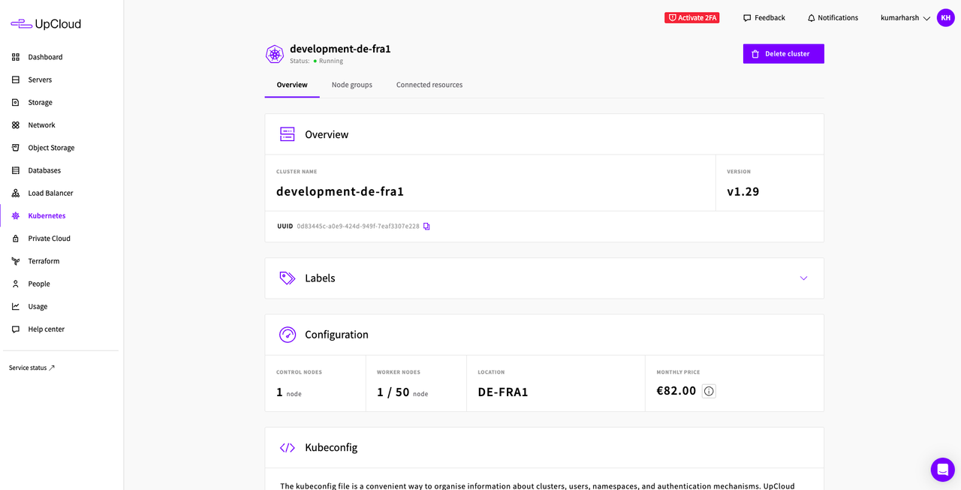Click the €82.00 monthly price
961x490 pixels.
(676, 391)
